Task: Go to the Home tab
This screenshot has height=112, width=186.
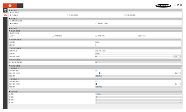Action: pyautogui.click(x=10, y=6)
